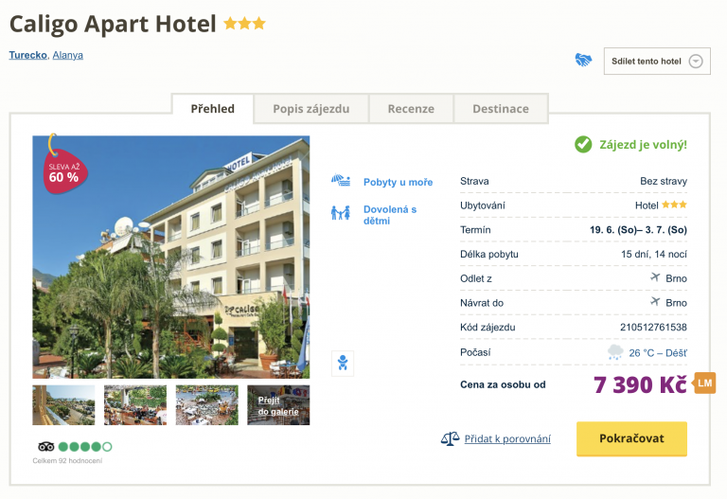727x499 pixels.
Task: Follow the Alanya destination link
Action: [68, 55]
